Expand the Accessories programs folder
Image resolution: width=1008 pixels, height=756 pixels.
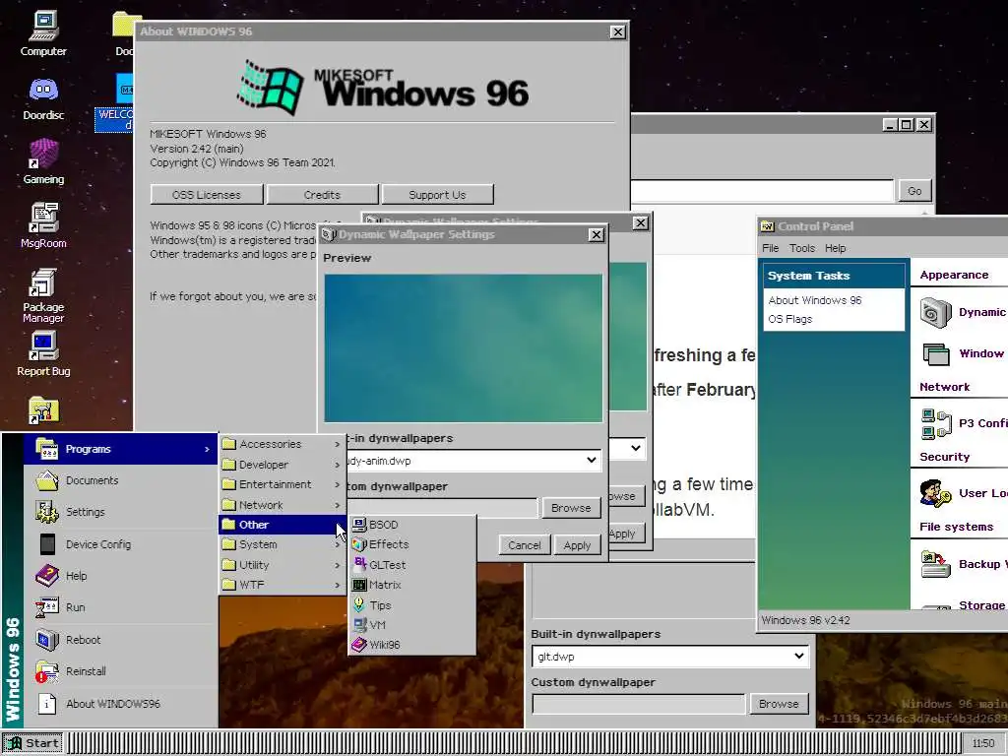(282, 444)
